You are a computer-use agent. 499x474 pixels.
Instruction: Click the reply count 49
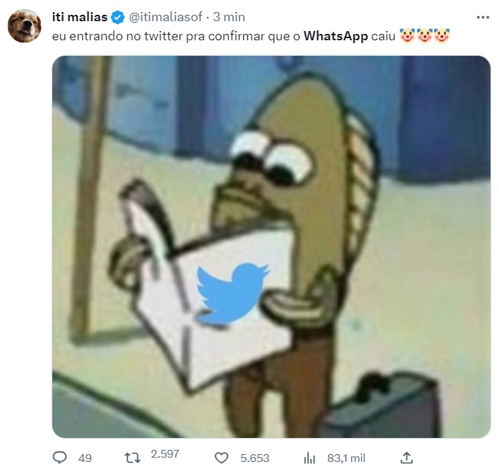tap(85, 458)
